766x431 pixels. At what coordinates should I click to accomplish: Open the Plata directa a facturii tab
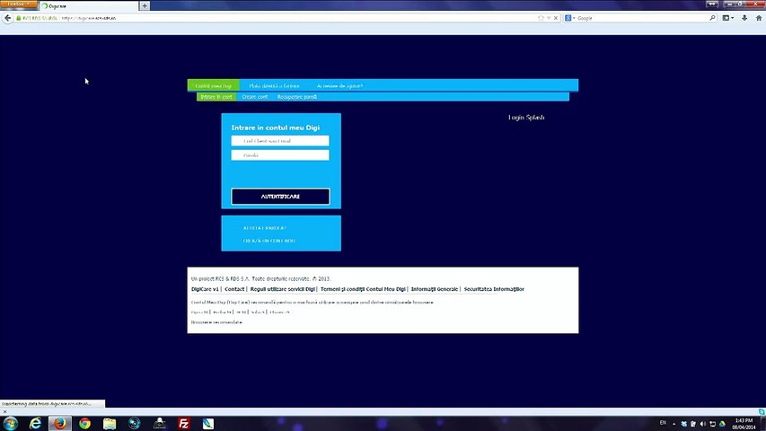click(274, 85)
